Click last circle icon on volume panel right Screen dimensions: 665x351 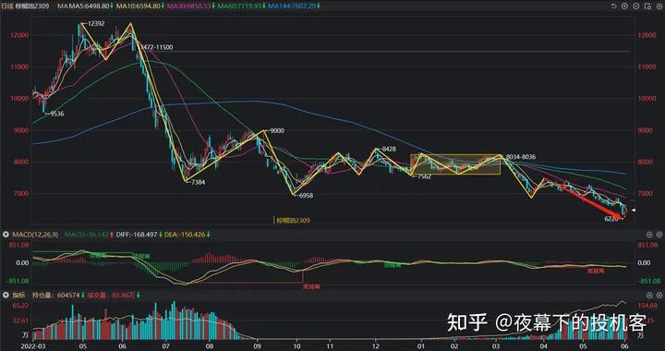659,295
